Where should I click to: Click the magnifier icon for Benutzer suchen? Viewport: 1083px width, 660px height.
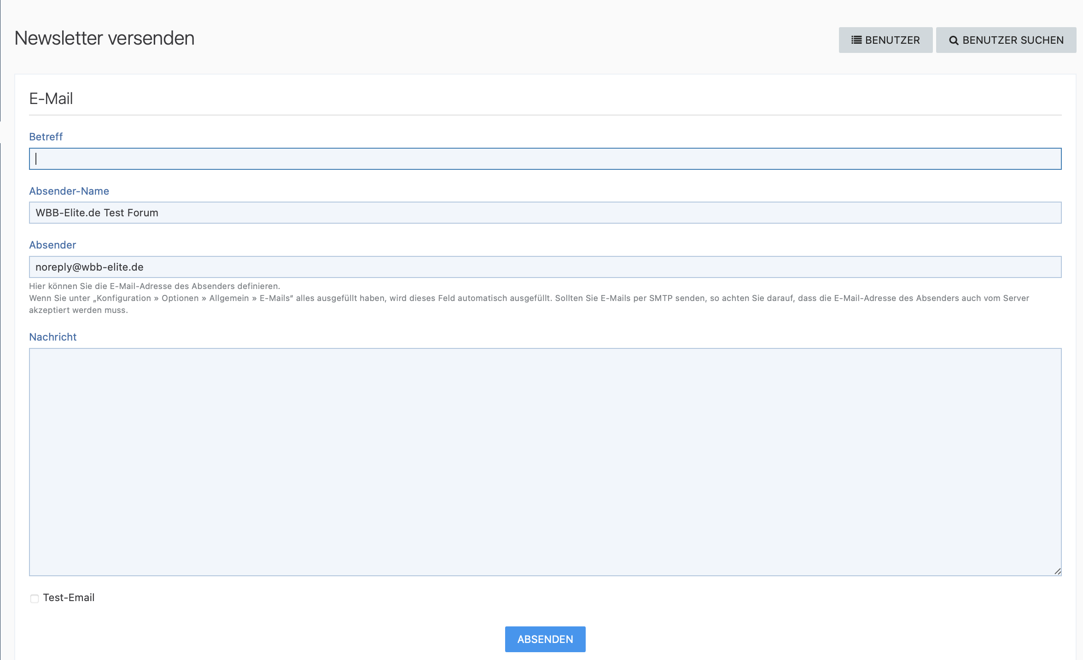tap(954, 41)
